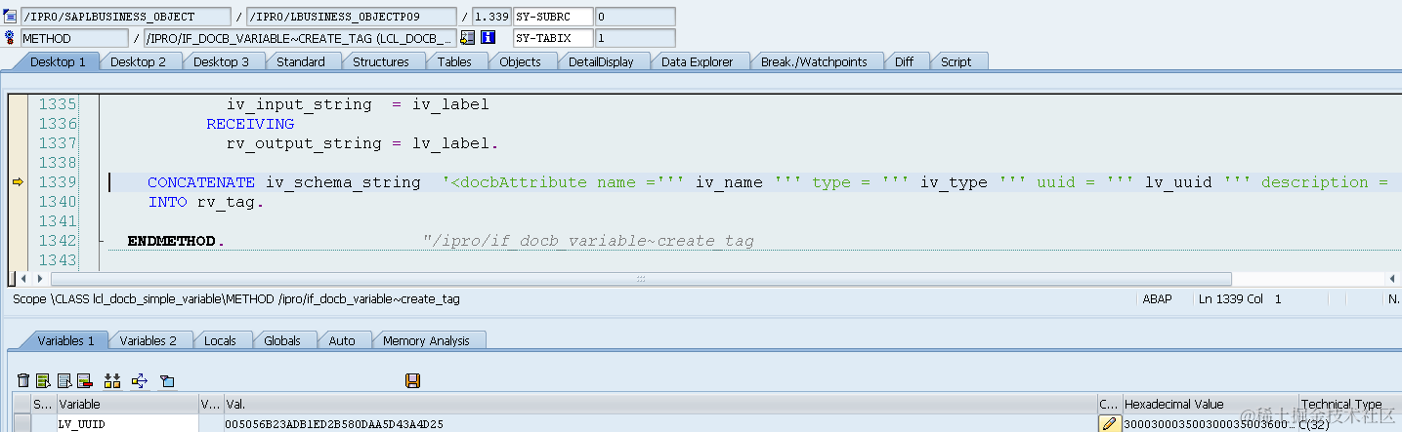Click the Technical Type column header
Viewport: 1402px width, 432px height.
1348,404
